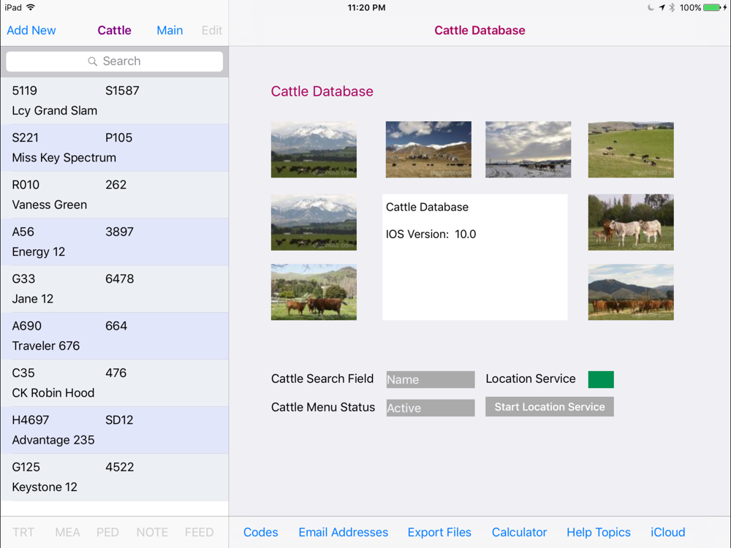731x548 pixels.
Task: Open the Cattle Search Field selector
Action: click(x=430, y=379)
